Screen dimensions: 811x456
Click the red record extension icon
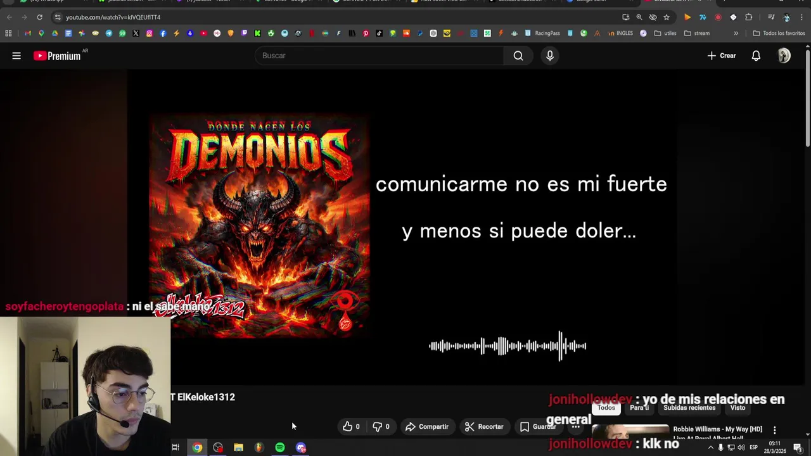pos(718,17)
